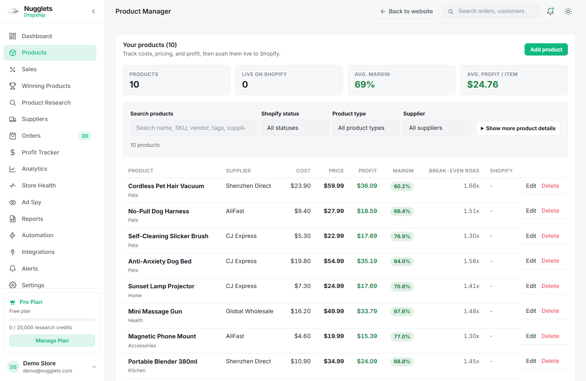Screen dimensions: 586x381
Task: Edit the Self-Cleaning Slicker Brush
Action: pos(531,236)
